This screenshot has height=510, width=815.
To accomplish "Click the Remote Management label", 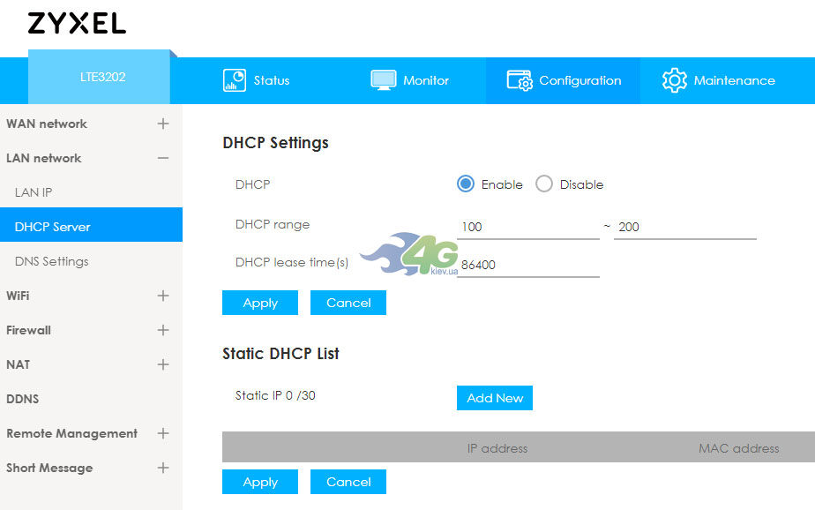I will click(71, 433).
